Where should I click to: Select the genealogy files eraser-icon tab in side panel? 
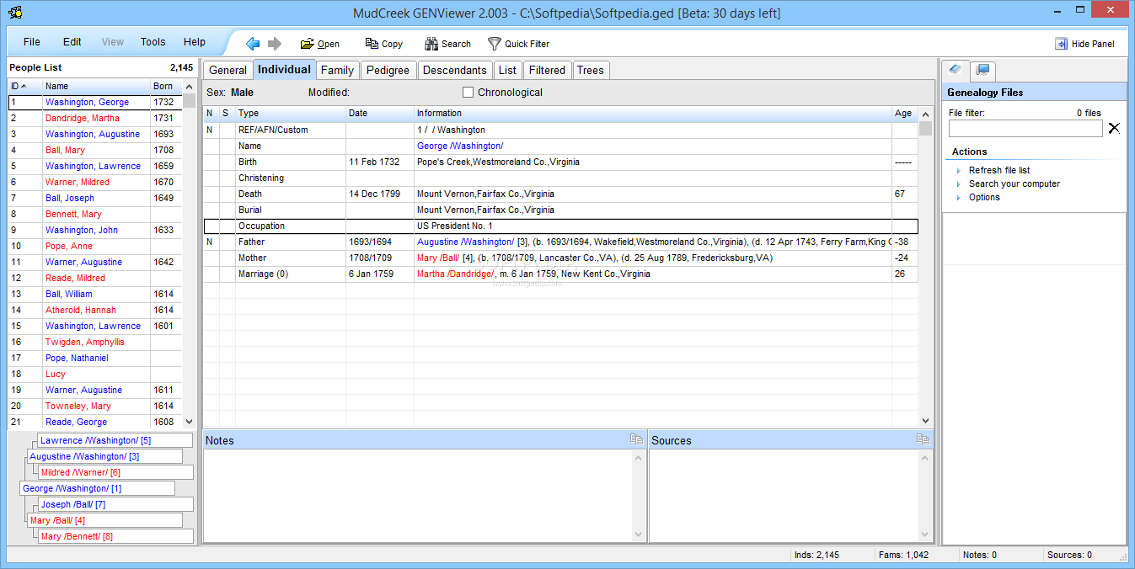tap(955, 70)
